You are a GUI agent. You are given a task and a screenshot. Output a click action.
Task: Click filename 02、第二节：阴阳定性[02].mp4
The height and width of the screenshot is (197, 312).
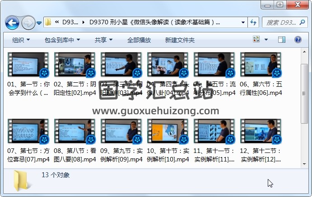pyautogui.click(x=75, y=89)
